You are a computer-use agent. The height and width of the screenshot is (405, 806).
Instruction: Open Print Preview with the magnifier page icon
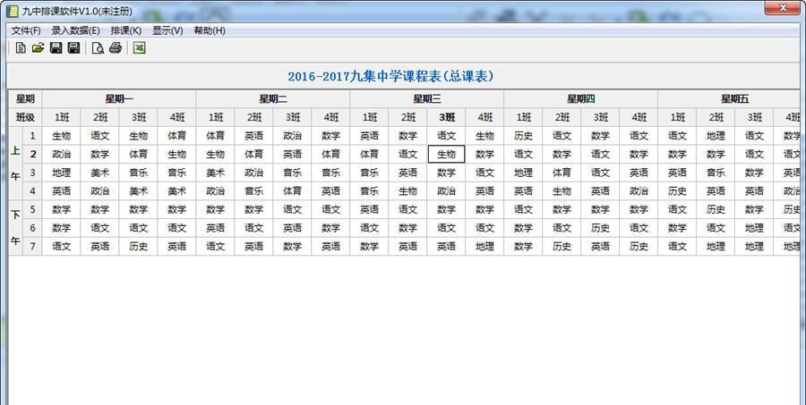point(98,48)
